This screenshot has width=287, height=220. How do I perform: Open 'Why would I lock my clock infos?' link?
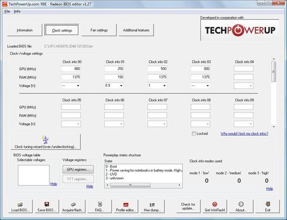[244, 133]
